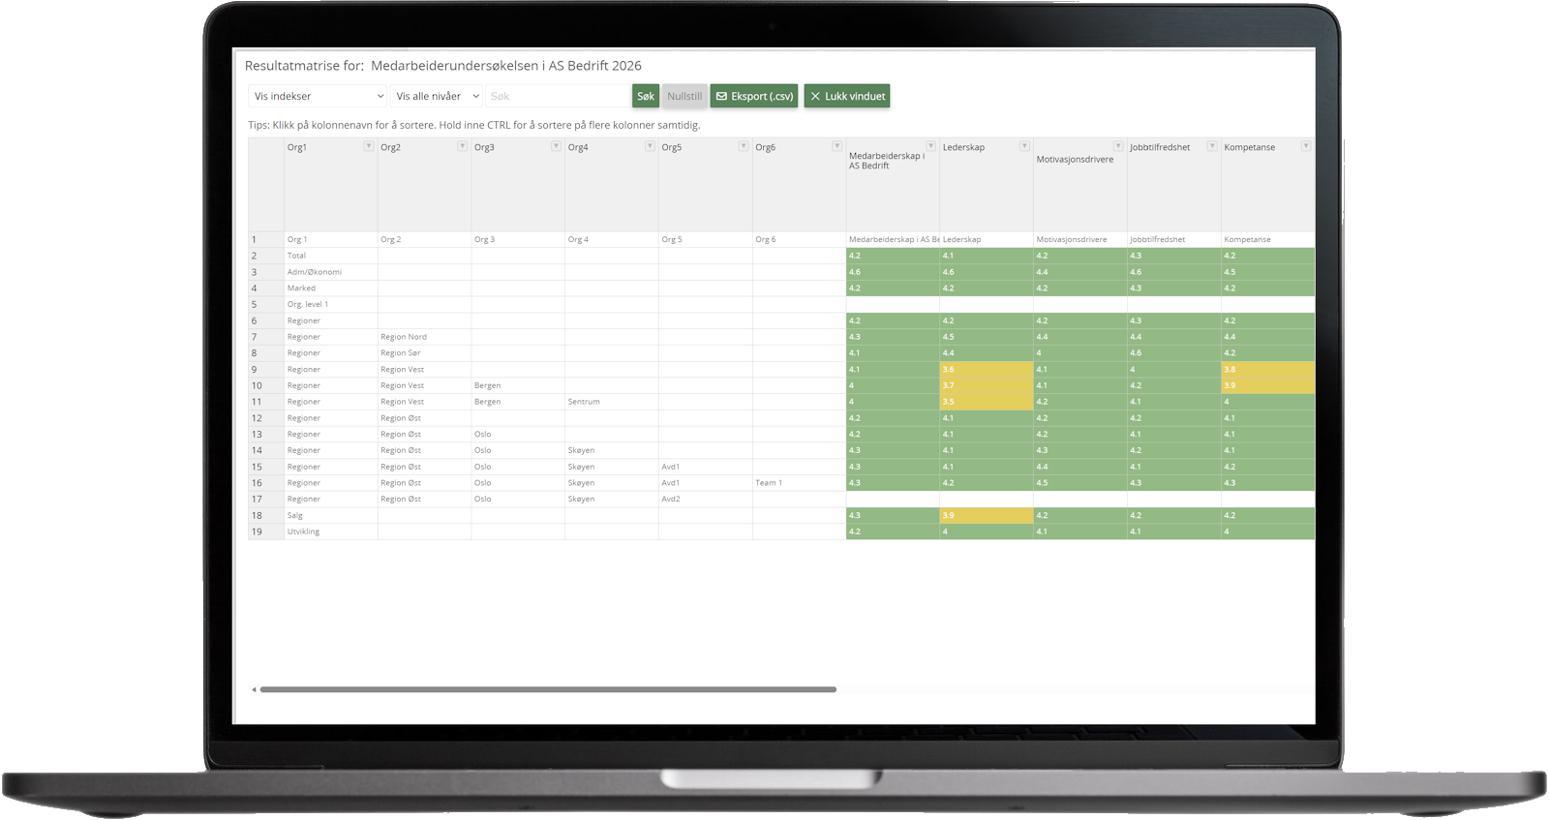Open filter icon for Medarbeiderskap i AS Bedrift
This screenshot has height=820, width=1549.
pyautogui.click(x=930, y=146)
